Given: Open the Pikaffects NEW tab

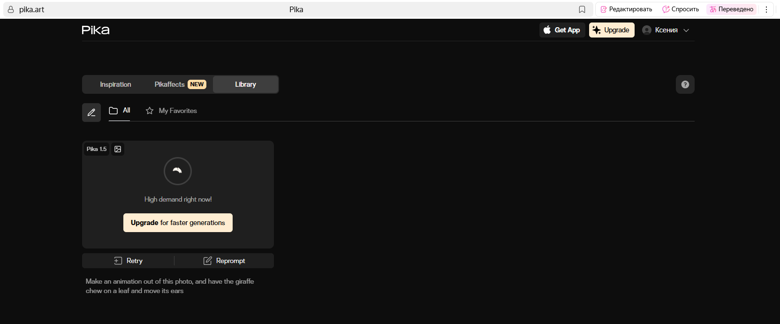Looking at the screenshot, I should 180,84.
